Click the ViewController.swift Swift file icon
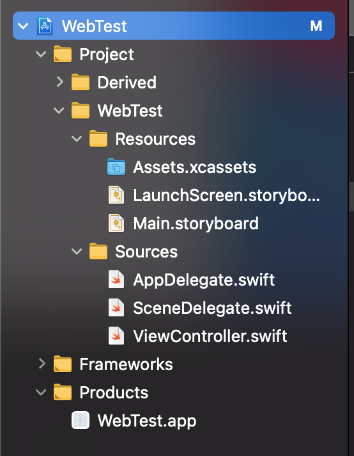 pyautogui.click(x=116, y=336)
